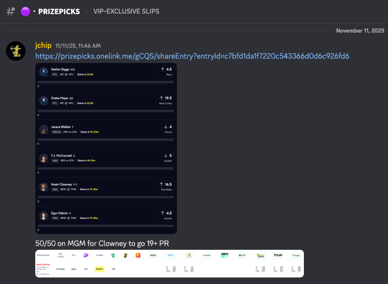Viewport: 388px width, 284px height.
Task: Click Jarace Walker player headshot
Action: 43,129
